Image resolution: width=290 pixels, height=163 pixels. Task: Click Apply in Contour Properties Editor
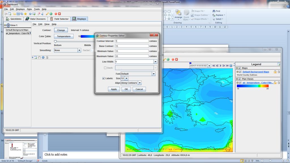(114, 89)
